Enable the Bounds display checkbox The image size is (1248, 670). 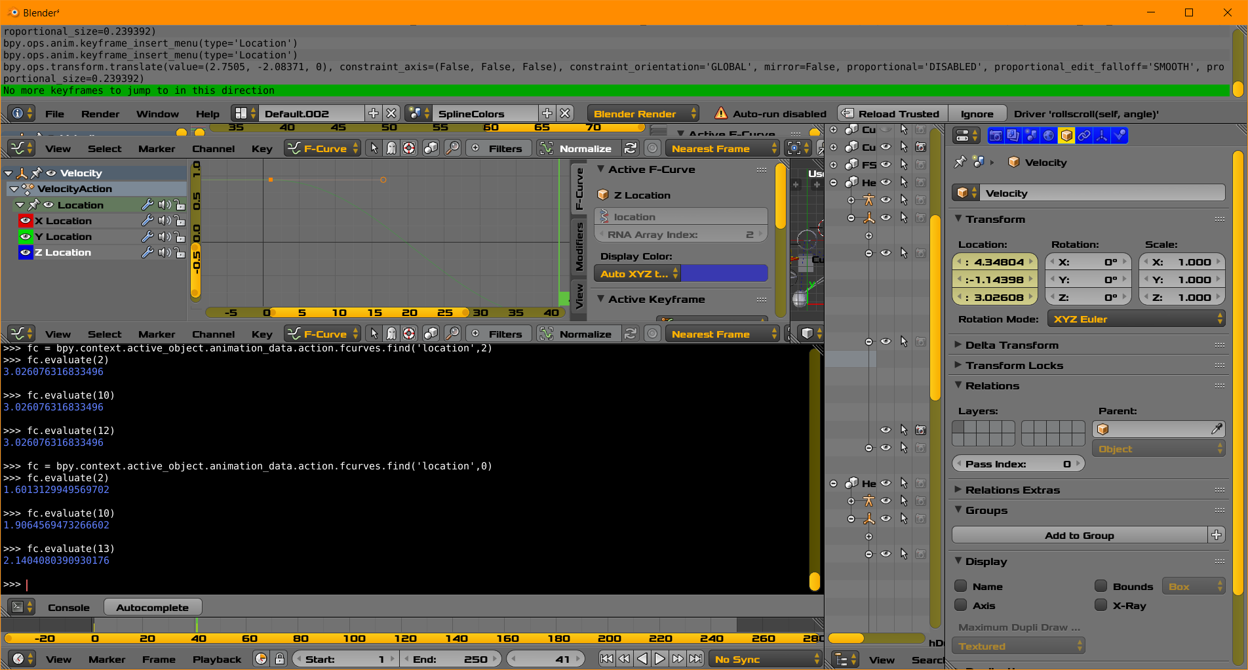1101,586
